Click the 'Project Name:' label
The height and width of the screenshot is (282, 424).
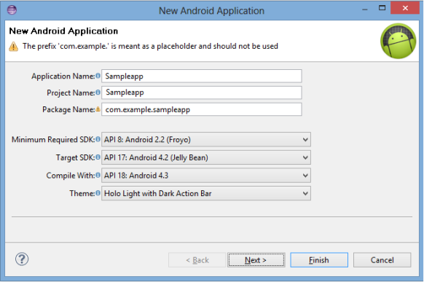click(71, 93)
